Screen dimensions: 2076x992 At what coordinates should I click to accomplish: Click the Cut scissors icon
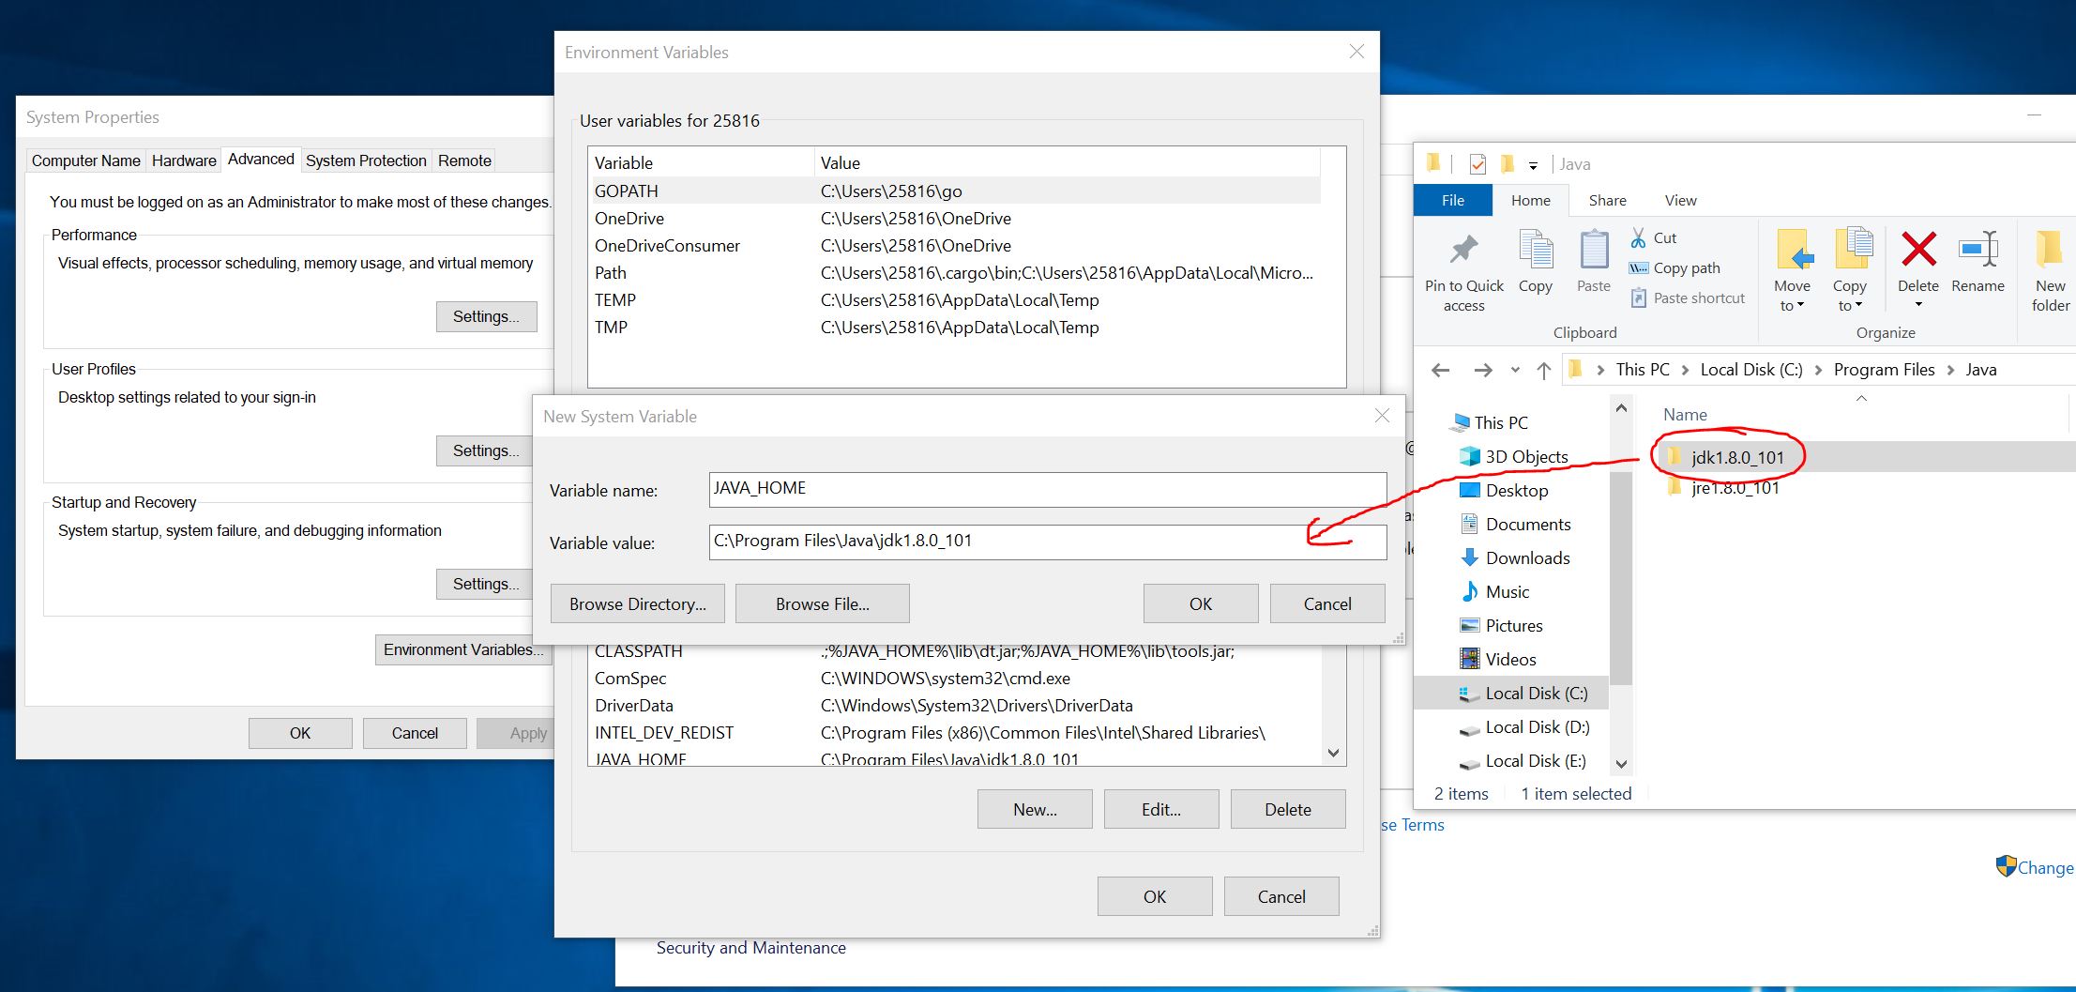pos(1638,238)
